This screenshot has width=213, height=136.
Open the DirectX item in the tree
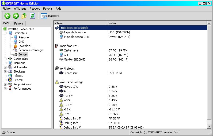coord(18,80)
